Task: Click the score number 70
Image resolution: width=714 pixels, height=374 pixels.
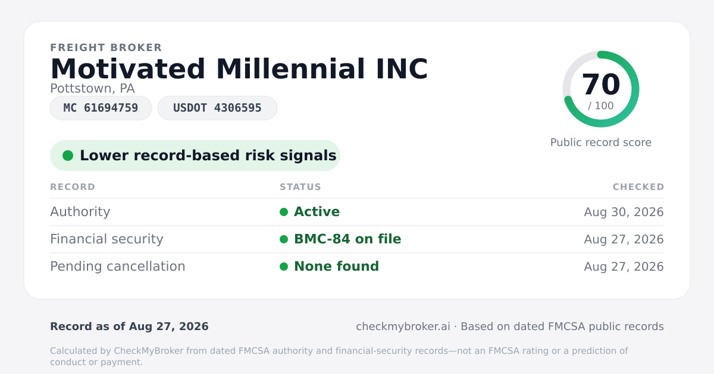Action: click(x=601, y=84)
